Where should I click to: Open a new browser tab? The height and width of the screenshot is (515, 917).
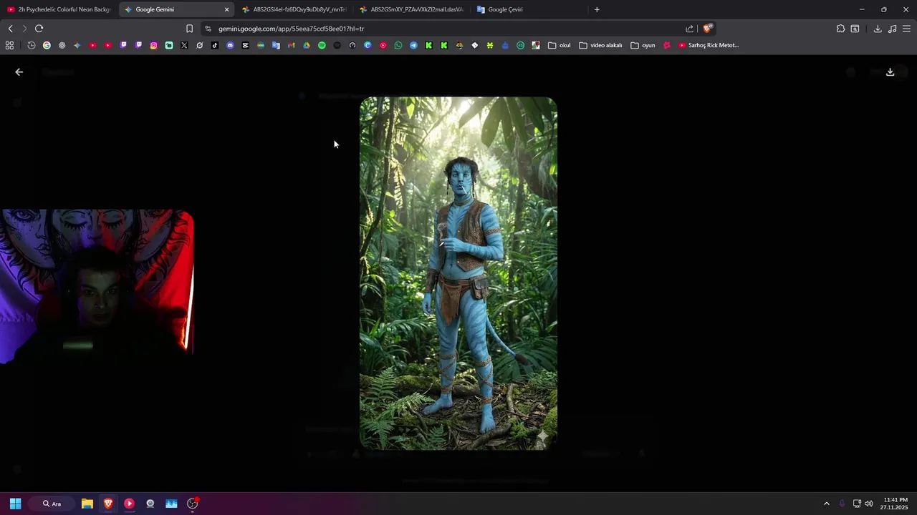tap(597, 9)
